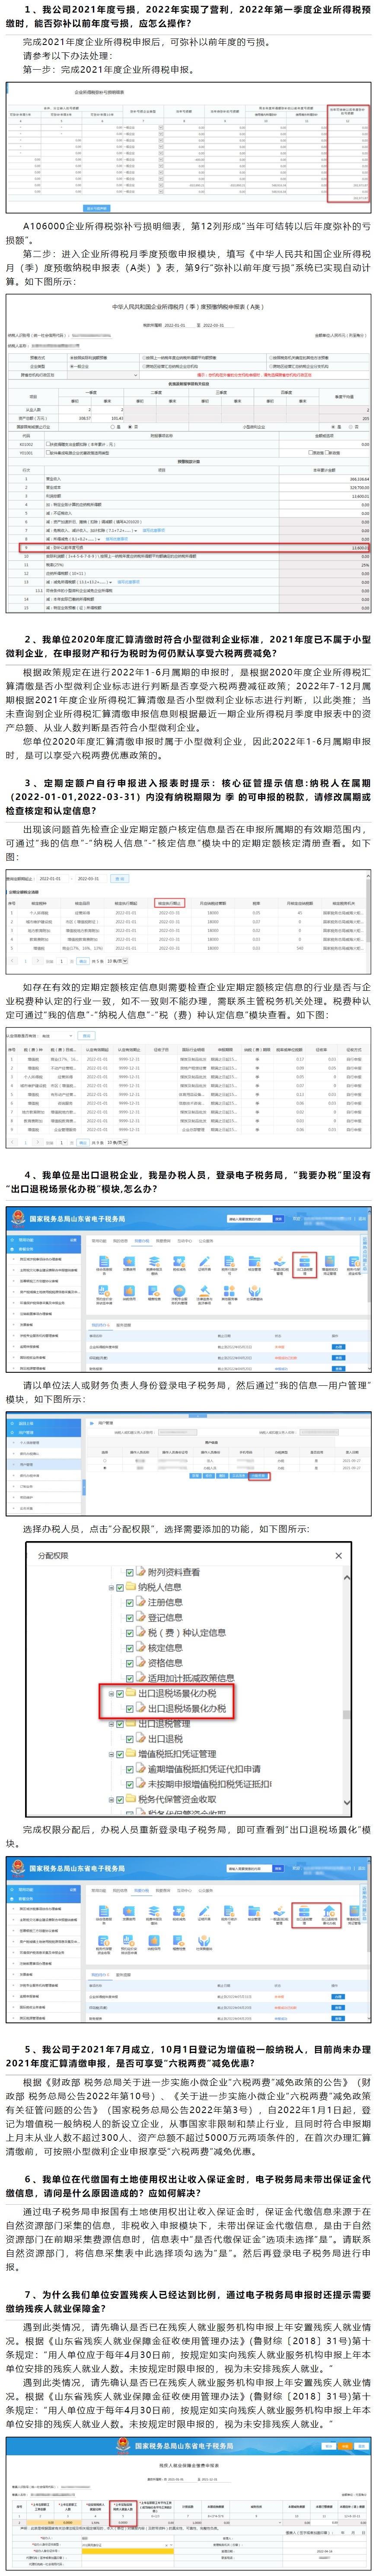
Task: Toggle the 核定信息 checkbox
Action: pos(130,1647)
